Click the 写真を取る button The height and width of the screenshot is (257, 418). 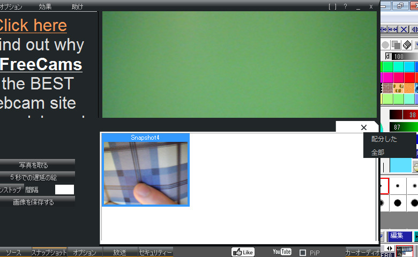38,165
